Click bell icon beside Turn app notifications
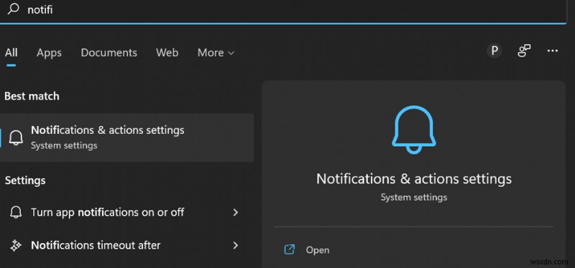The width and height of the screenshot is (575, 268). (x=16, y=212)
